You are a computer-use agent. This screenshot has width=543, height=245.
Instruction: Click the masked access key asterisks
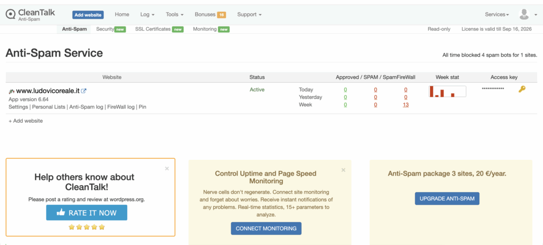tap(493, 89)
